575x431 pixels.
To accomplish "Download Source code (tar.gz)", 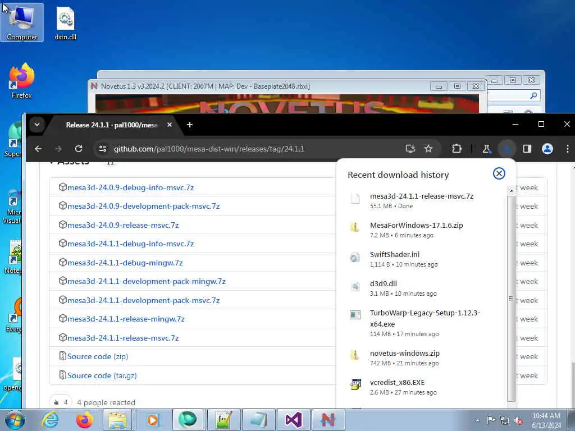I will point(102,375).
